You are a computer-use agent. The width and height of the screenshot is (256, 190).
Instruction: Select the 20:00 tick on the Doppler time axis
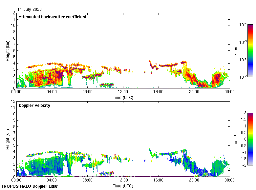[x=194, y=180]
